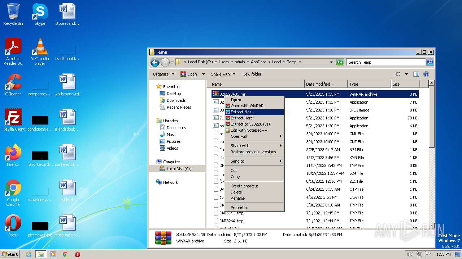
Task: Click Chrome icon in the taskbar
Action: (x=65, y=254)
